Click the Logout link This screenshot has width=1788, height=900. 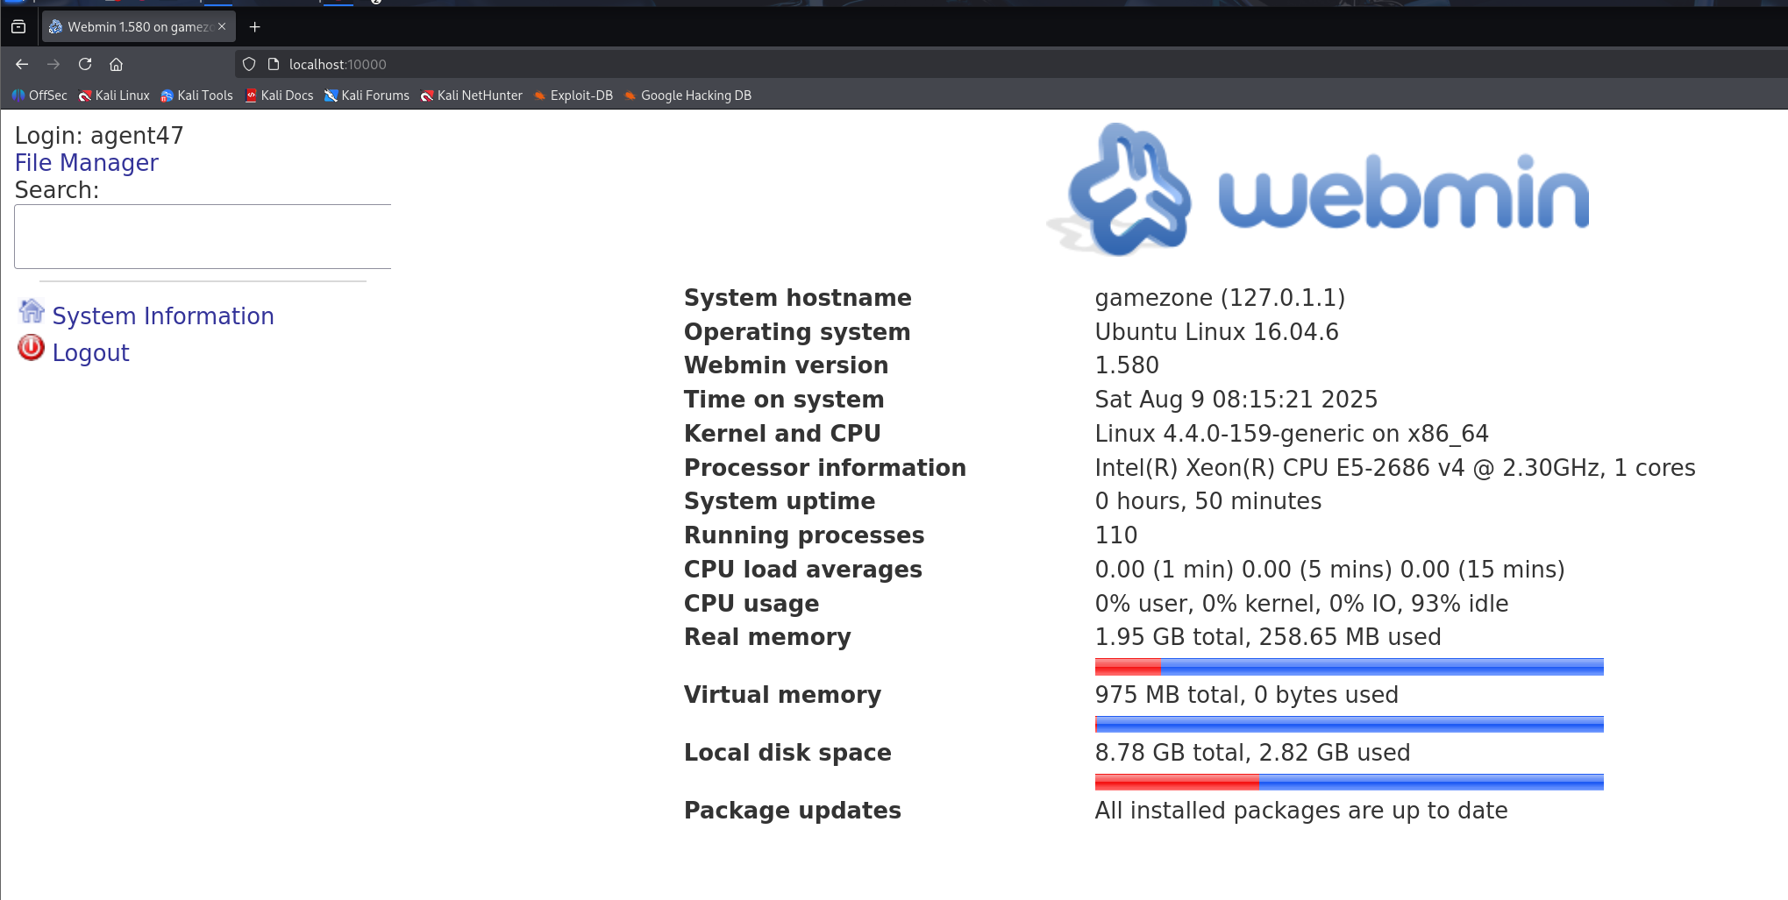90,353
